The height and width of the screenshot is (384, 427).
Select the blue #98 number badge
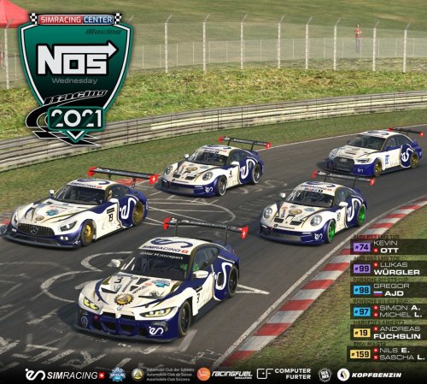pos(362,290)
